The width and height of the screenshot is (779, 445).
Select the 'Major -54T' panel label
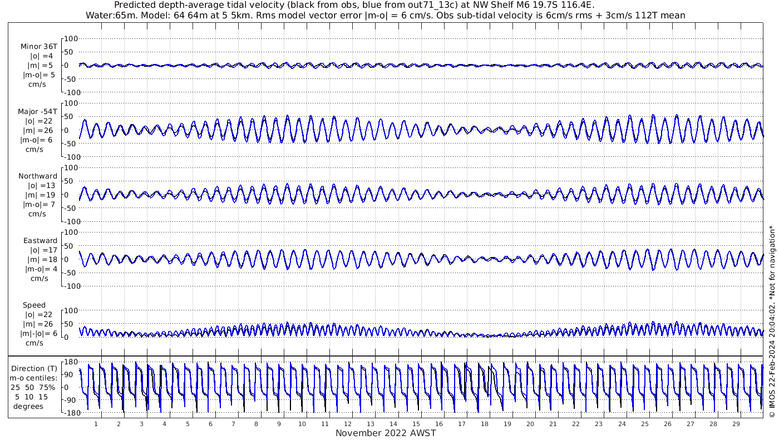coord(37,112)
